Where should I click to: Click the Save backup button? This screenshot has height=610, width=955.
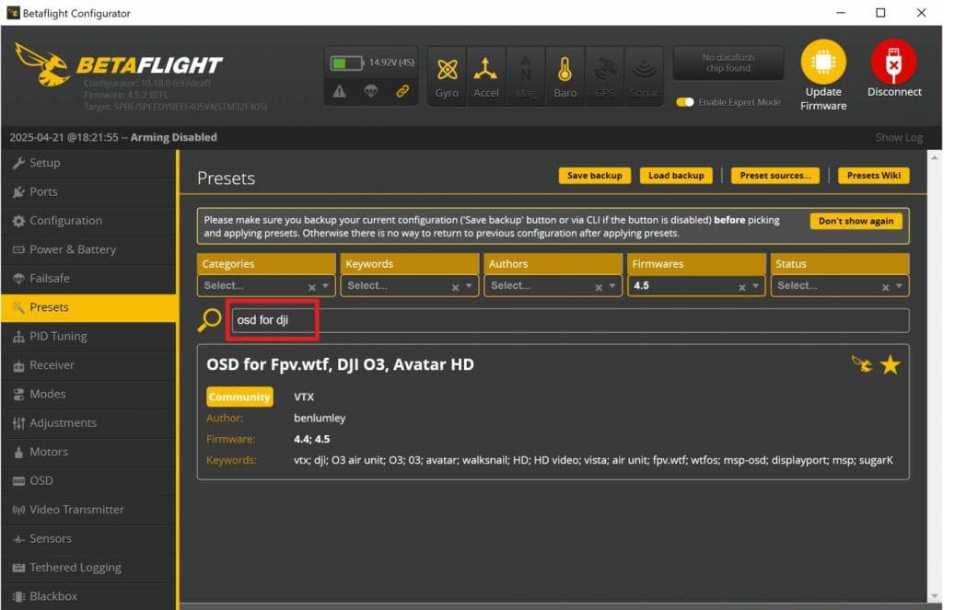(594, 176)
